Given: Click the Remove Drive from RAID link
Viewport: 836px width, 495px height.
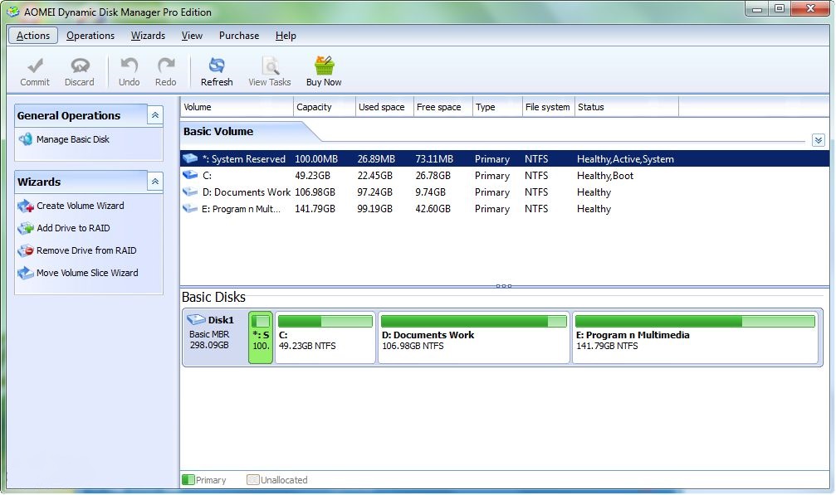Looking at the screenshot, I should coord(86,250).
